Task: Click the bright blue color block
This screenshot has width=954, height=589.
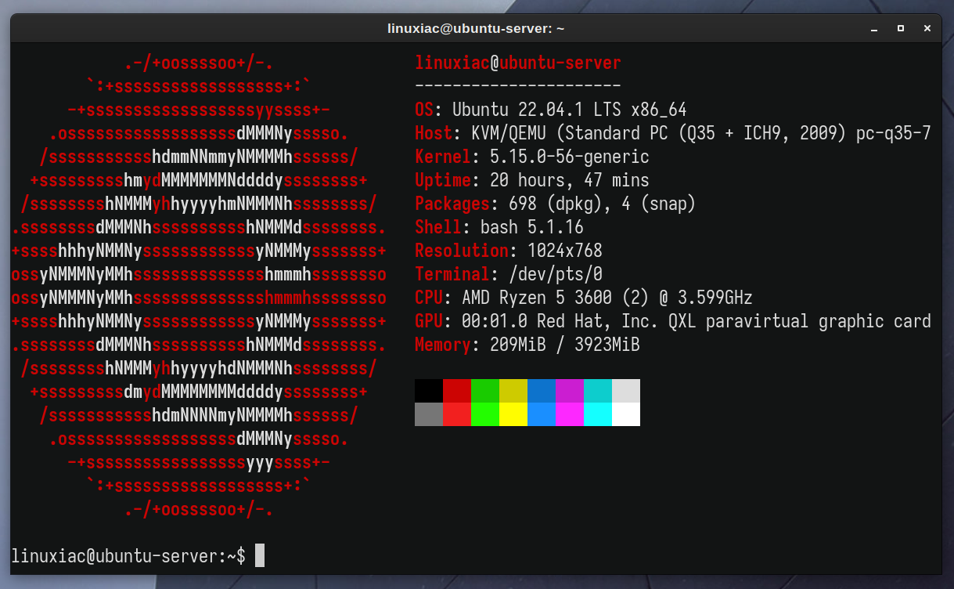Action: 542,414
